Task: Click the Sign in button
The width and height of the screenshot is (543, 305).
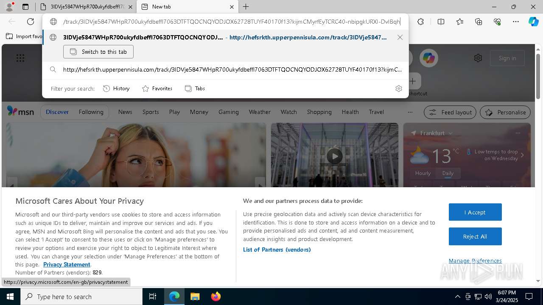Action: pyautogui.click(x=507, y=58)
